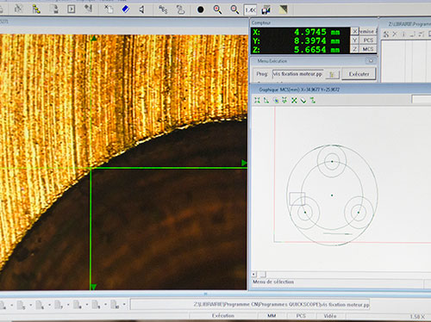This screenshot has width=431, height=322.
Task: Click the X delete icon in LIBRAIRIE window toolbar
Action: point(395,34)
